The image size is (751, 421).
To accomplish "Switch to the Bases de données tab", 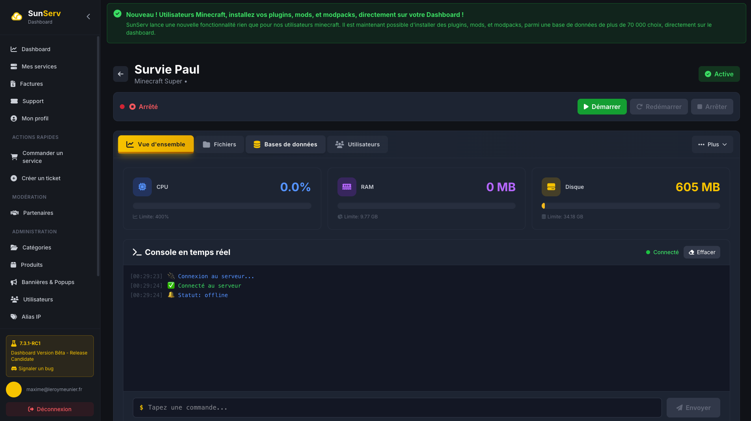I will coord(285,144).
